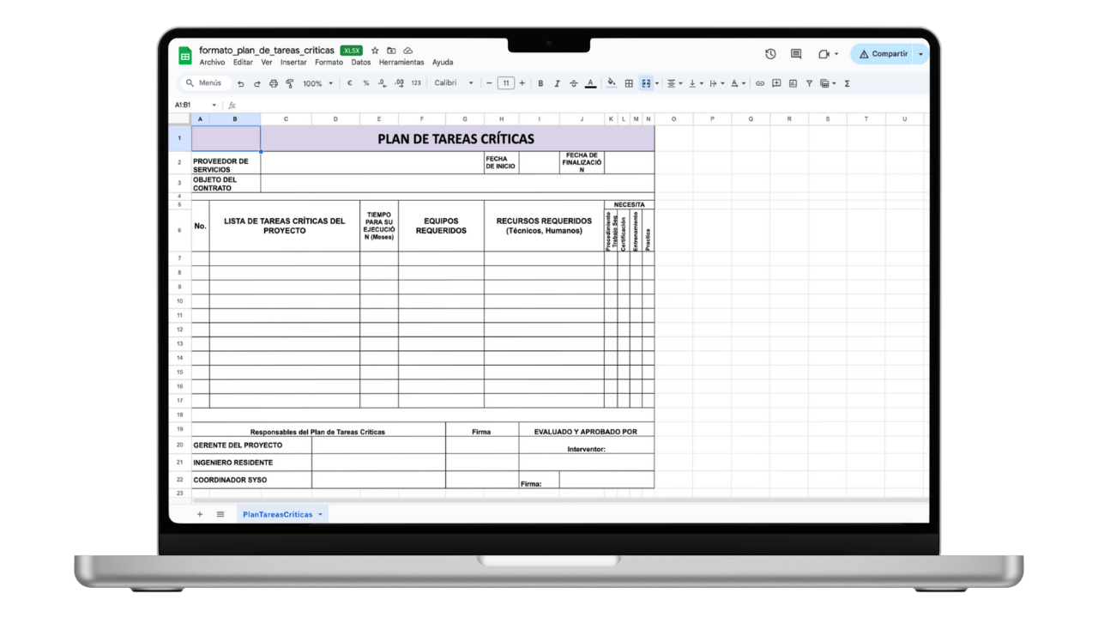Click the Compartir button
1098x618 pixels.
[x=888, y=53]
